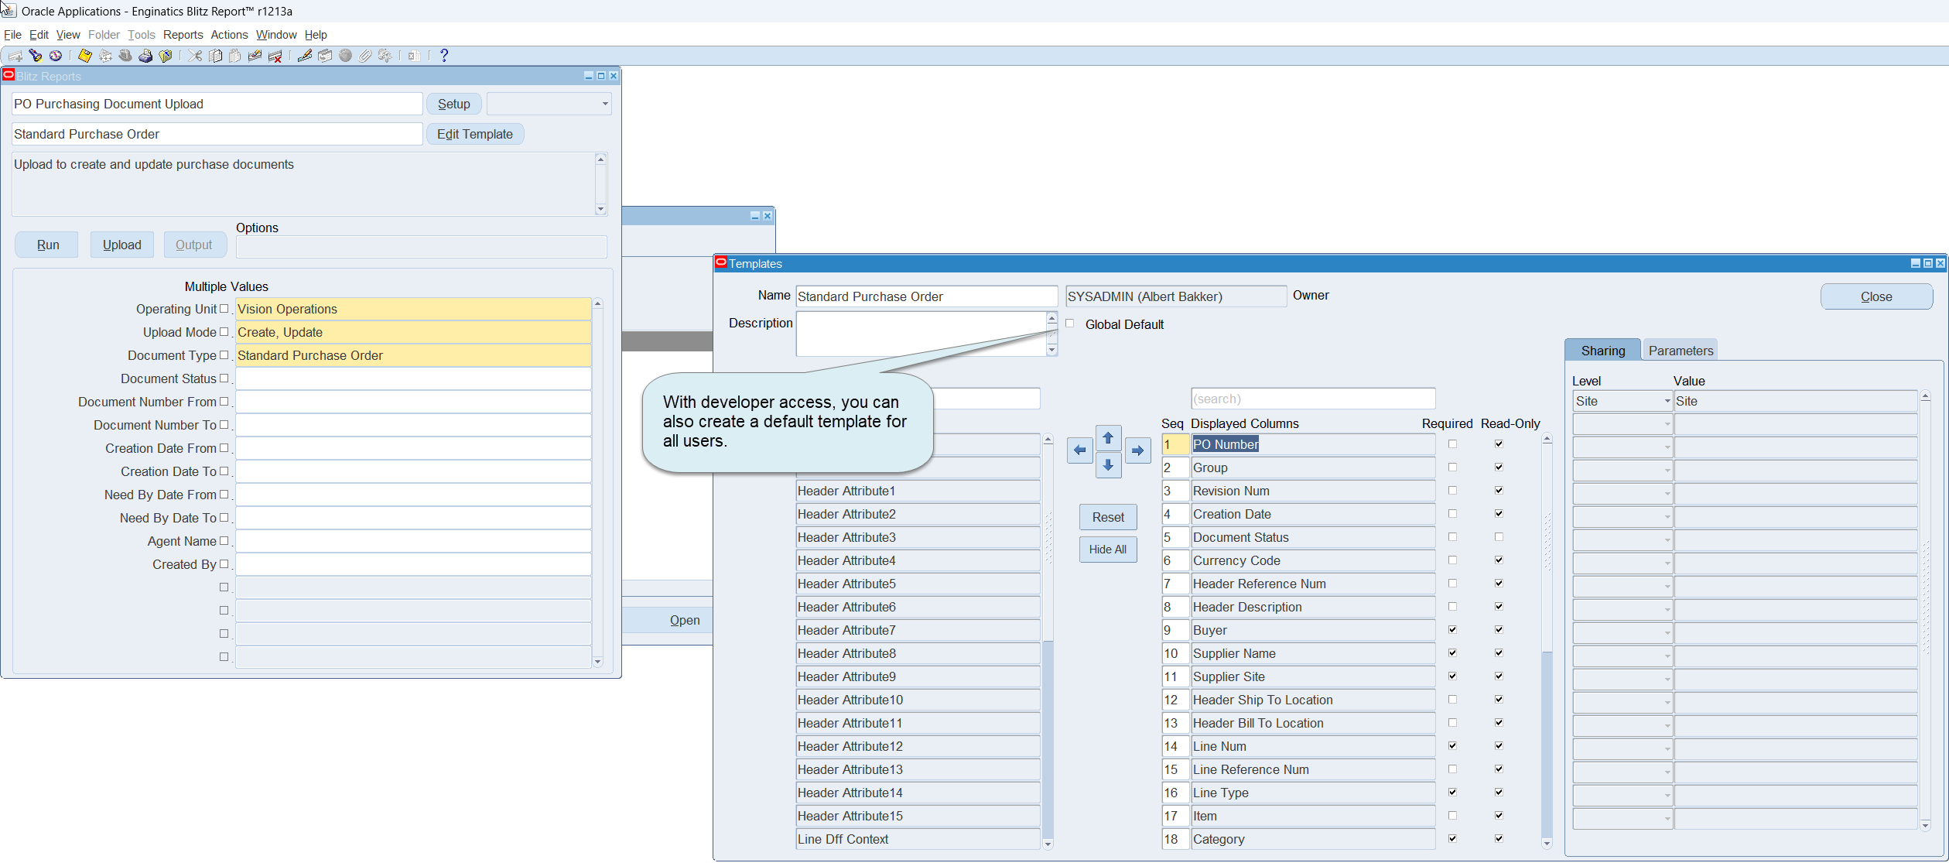Click the Translations globe icon
1949x863 pixels.
[345, 56]
